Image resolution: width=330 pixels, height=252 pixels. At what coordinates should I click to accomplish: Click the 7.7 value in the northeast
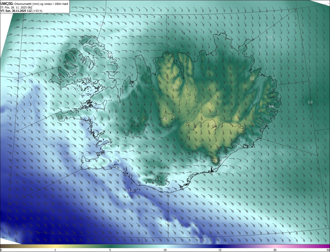[x=270, y=37]
